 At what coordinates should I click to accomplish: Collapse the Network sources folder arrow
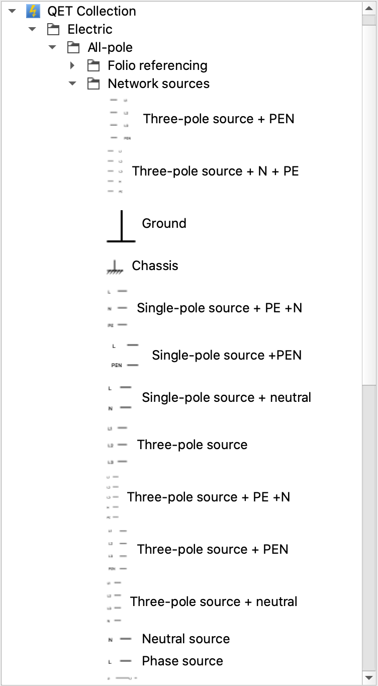coord(73,83)
